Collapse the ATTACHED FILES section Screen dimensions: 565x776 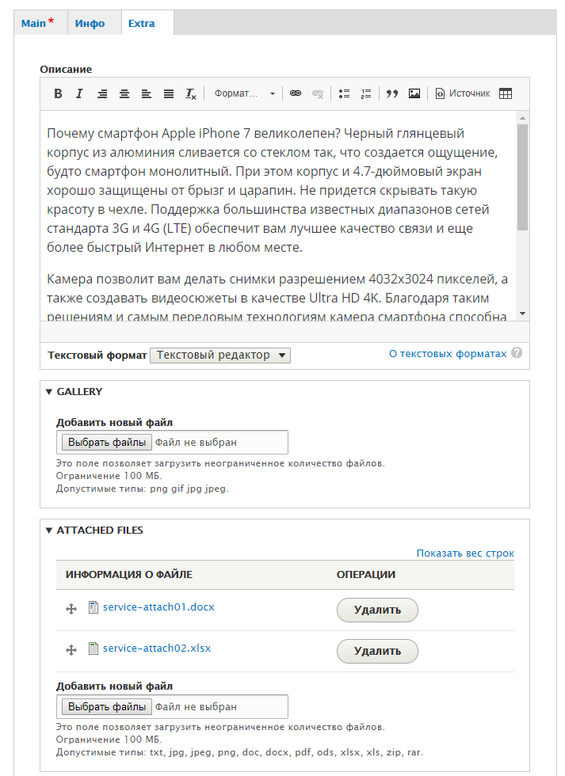(94, 531)
